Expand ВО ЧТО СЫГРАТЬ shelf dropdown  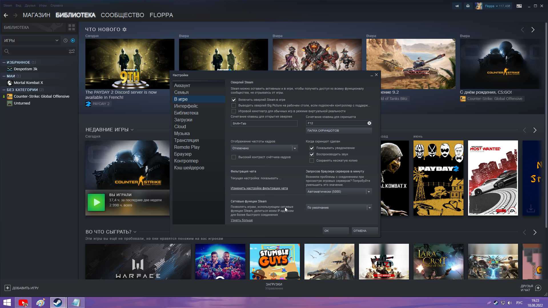click(135, 232)
